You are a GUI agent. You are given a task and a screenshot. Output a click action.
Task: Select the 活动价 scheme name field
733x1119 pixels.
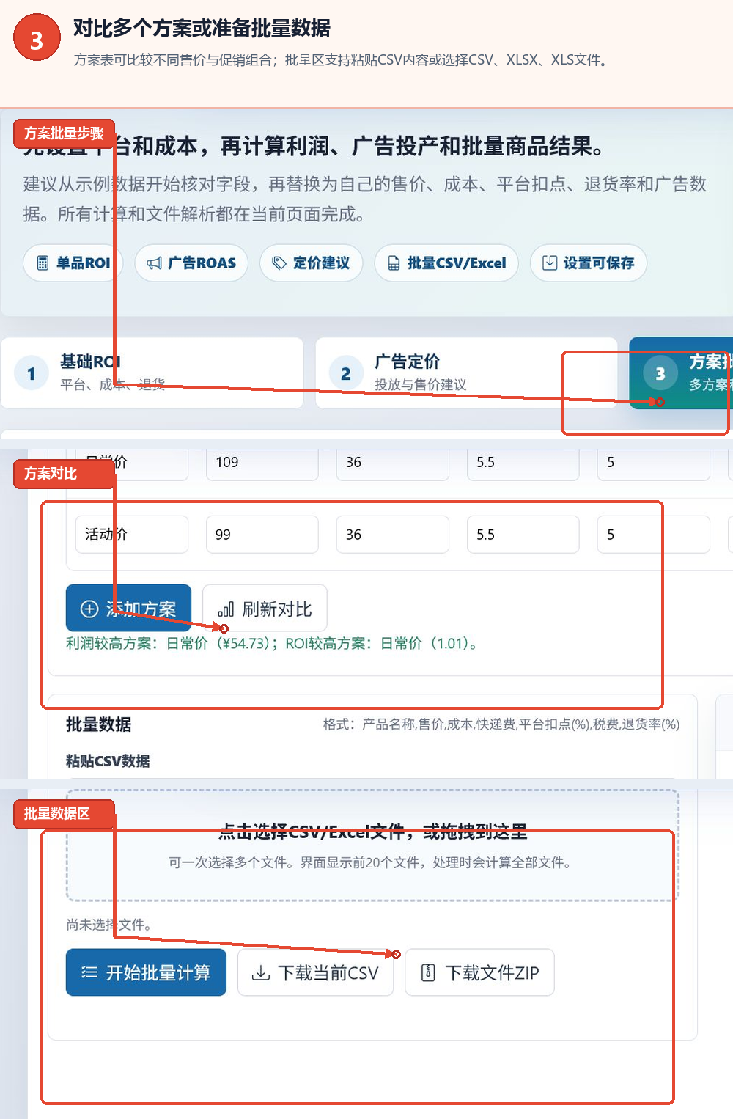click(x=132, y=535)
